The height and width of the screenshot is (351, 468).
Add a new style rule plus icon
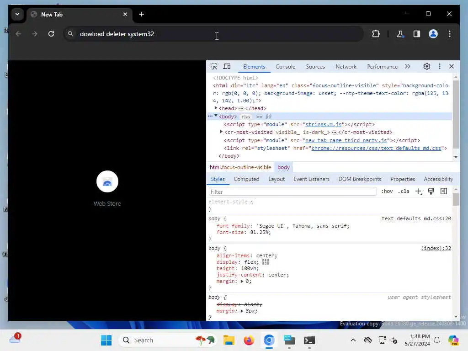click(x=419, y=191)
